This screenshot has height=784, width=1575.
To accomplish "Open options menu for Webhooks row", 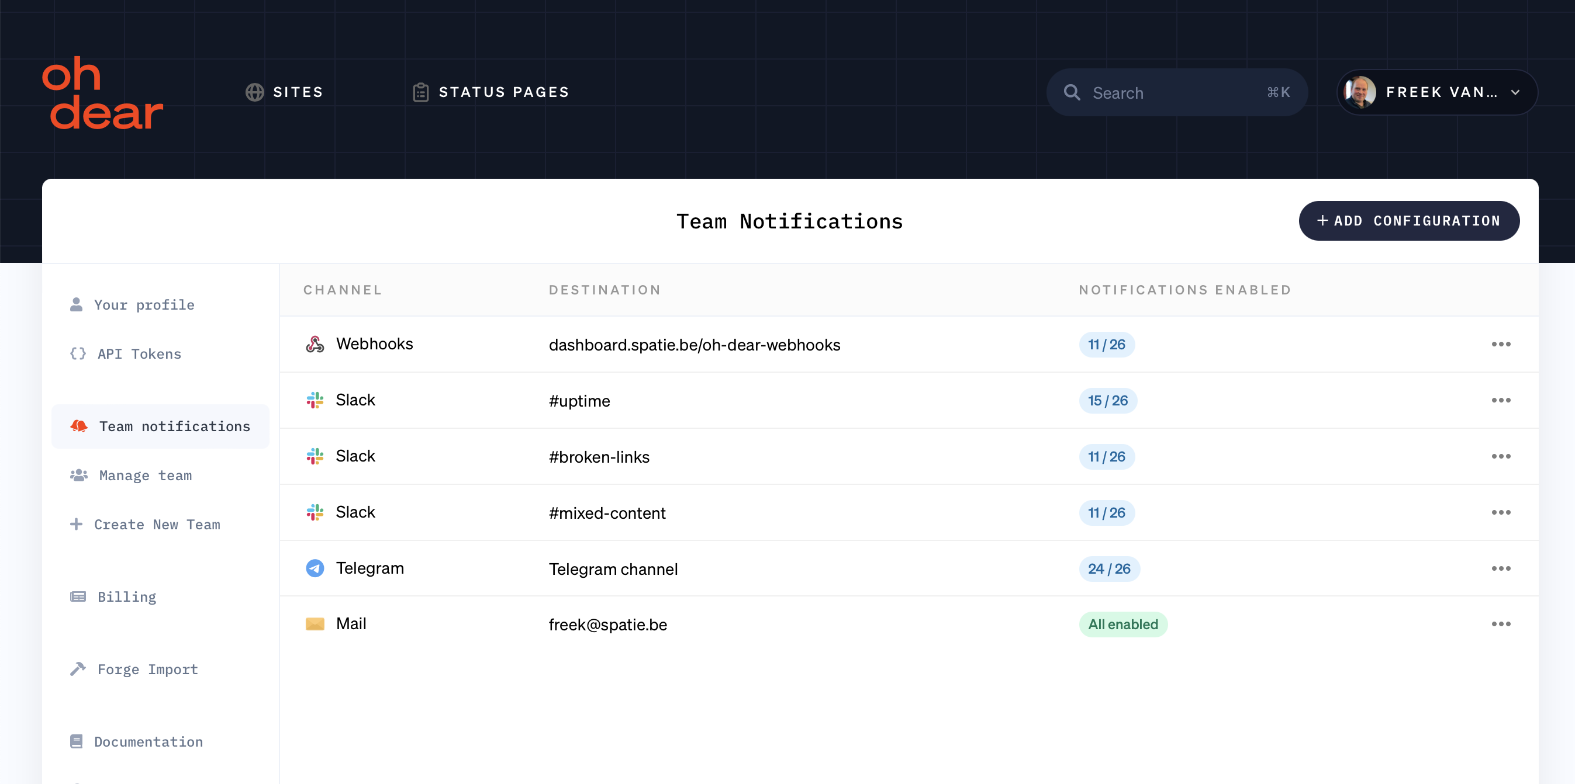I will 1500,344.
